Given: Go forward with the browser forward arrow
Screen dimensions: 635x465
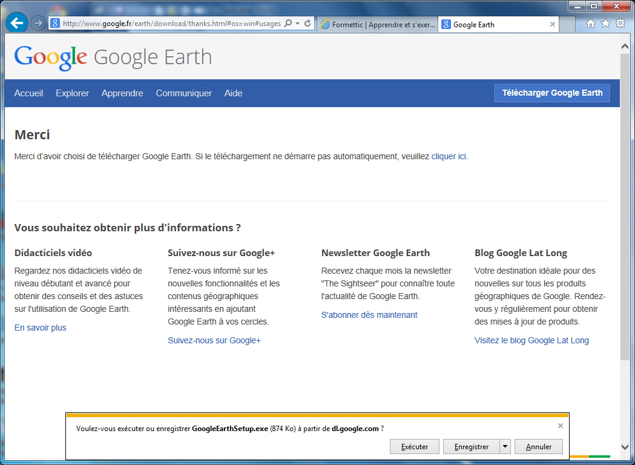Looking at the screenshot, I should coord(38,23).
